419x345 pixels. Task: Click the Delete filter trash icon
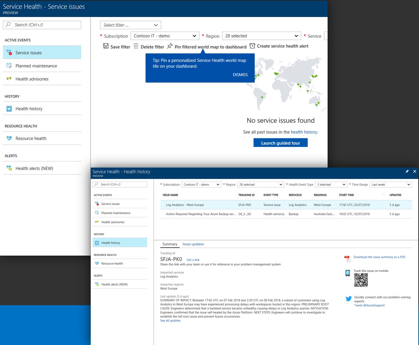point(136,46)
